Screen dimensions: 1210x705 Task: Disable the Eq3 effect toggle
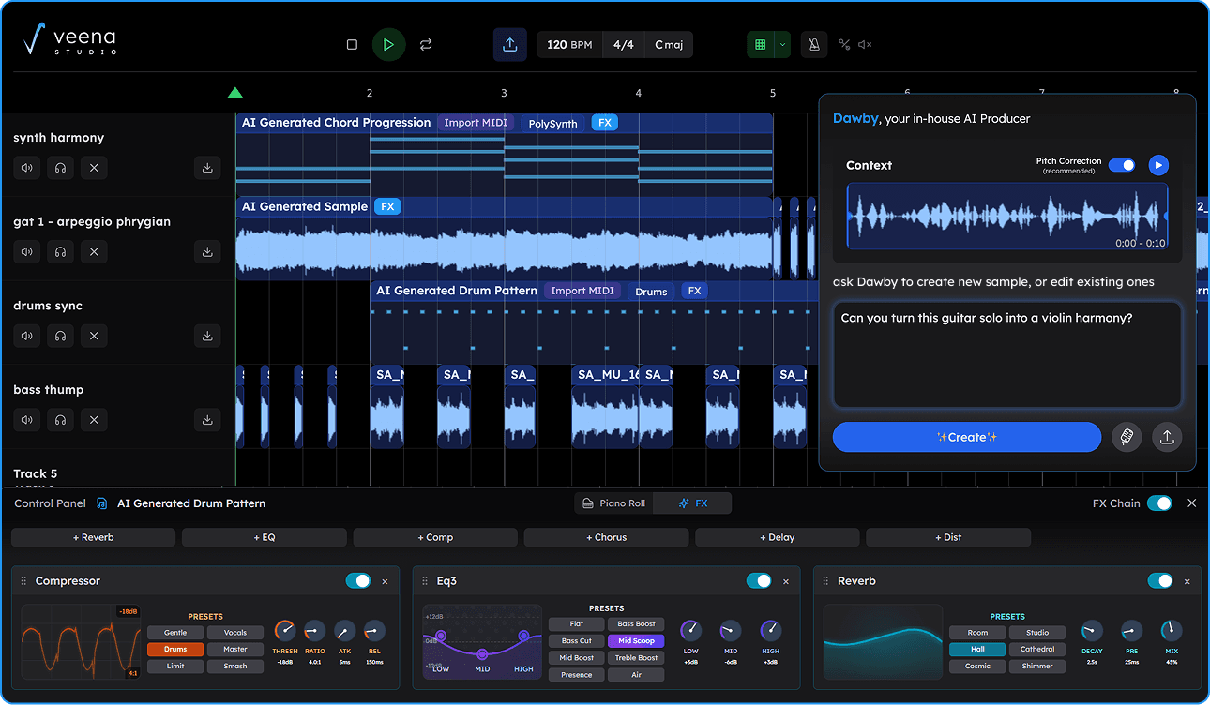759,581
